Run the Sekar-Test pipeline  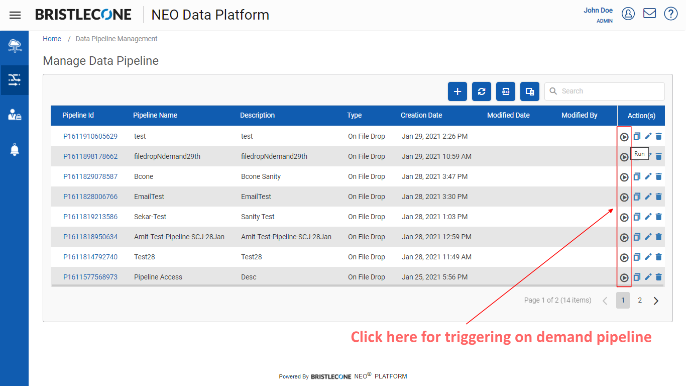coord(624,217)
